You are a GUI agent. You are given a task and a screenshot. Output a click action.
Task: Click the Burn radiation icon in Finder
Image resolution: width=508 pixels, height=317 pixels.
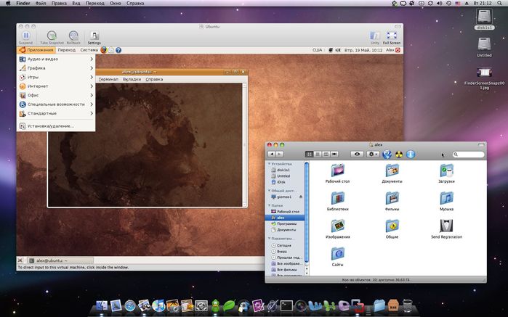(x=398, y=155)
